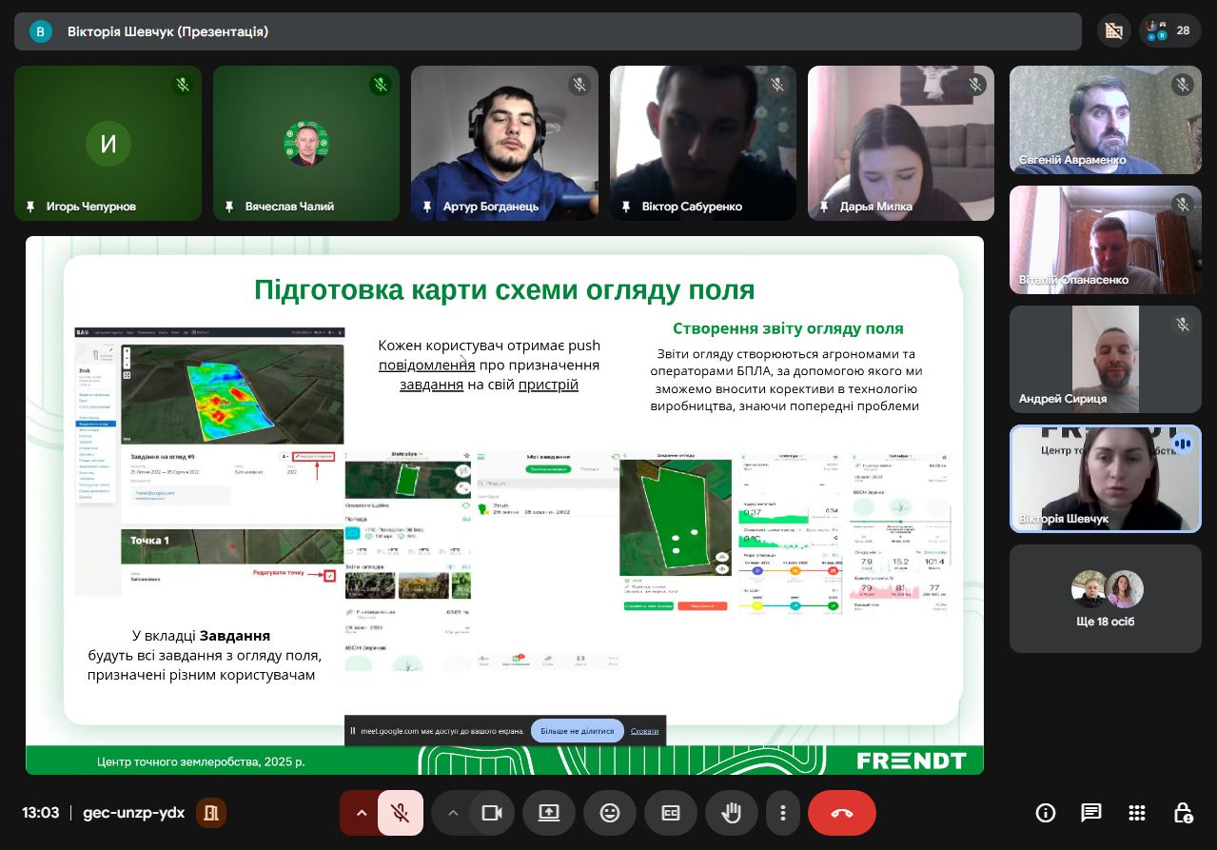Show the participants list with 28 people
The image size is (1217, 850).
click(x=1169, y=30)
